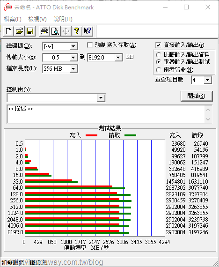Open the 說明(H) menu
The image size is (219, 267).
click(x=63, y=19)
